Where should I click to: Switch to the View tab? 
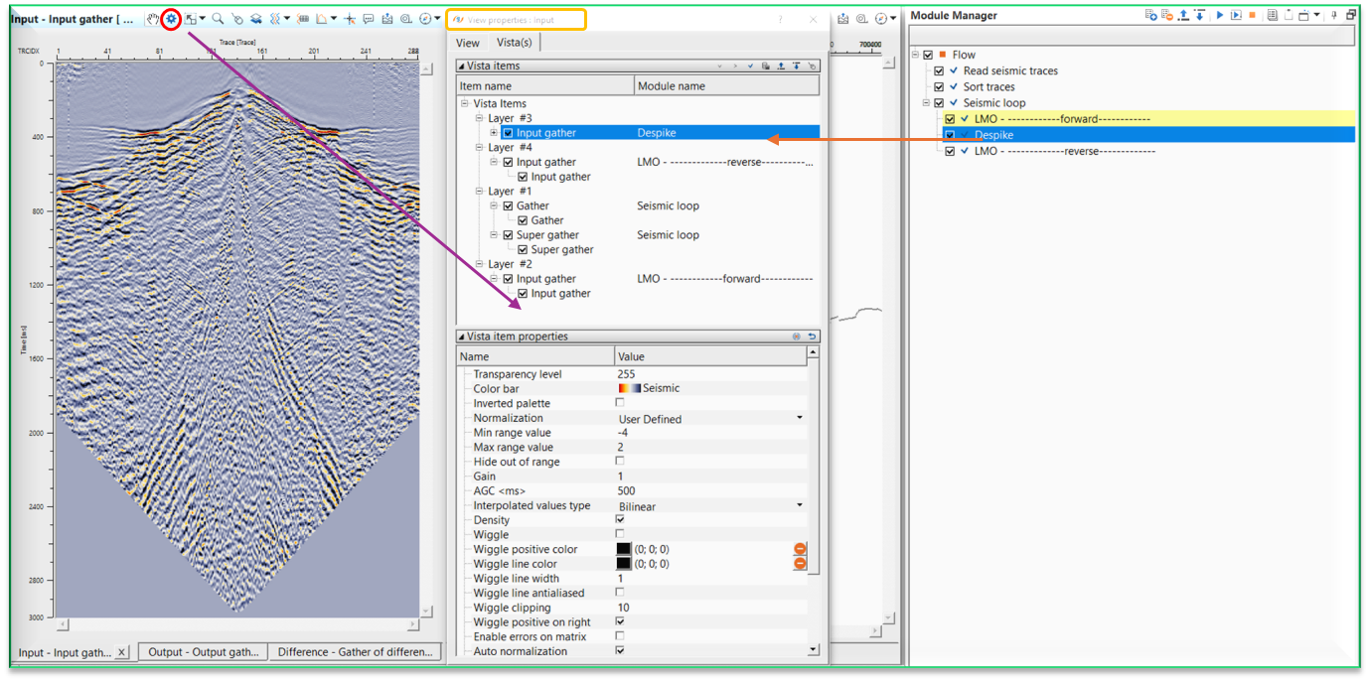pyautogui.click(x=468, y=43)
